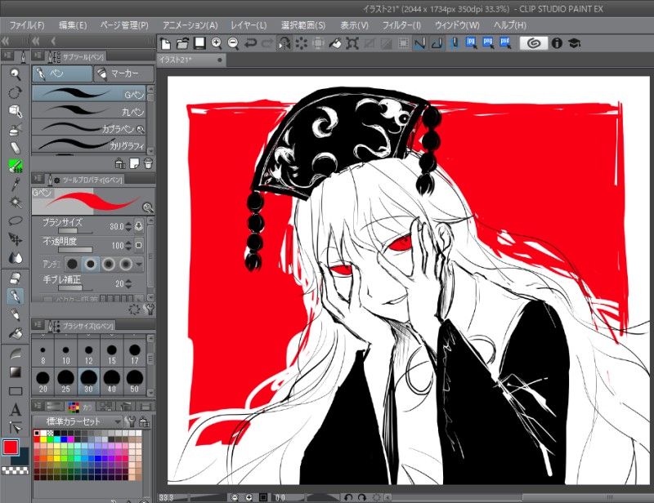654x503 pixels.
Task: Export as jpg using command bar icon
Action: tap(472, 43)
